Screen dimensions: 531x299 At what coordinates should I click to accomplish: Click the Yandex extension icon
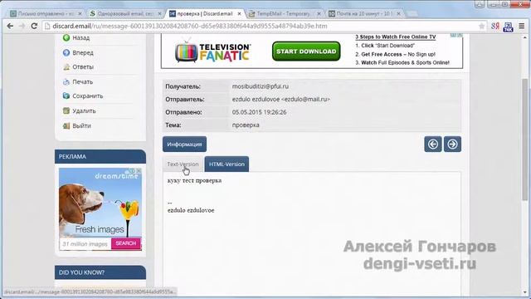click(495, 26)
